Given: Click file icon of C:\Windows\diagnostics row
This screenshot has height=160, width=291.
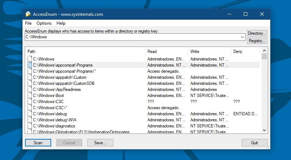Looking at the screenshot, I should coord(30,126).
